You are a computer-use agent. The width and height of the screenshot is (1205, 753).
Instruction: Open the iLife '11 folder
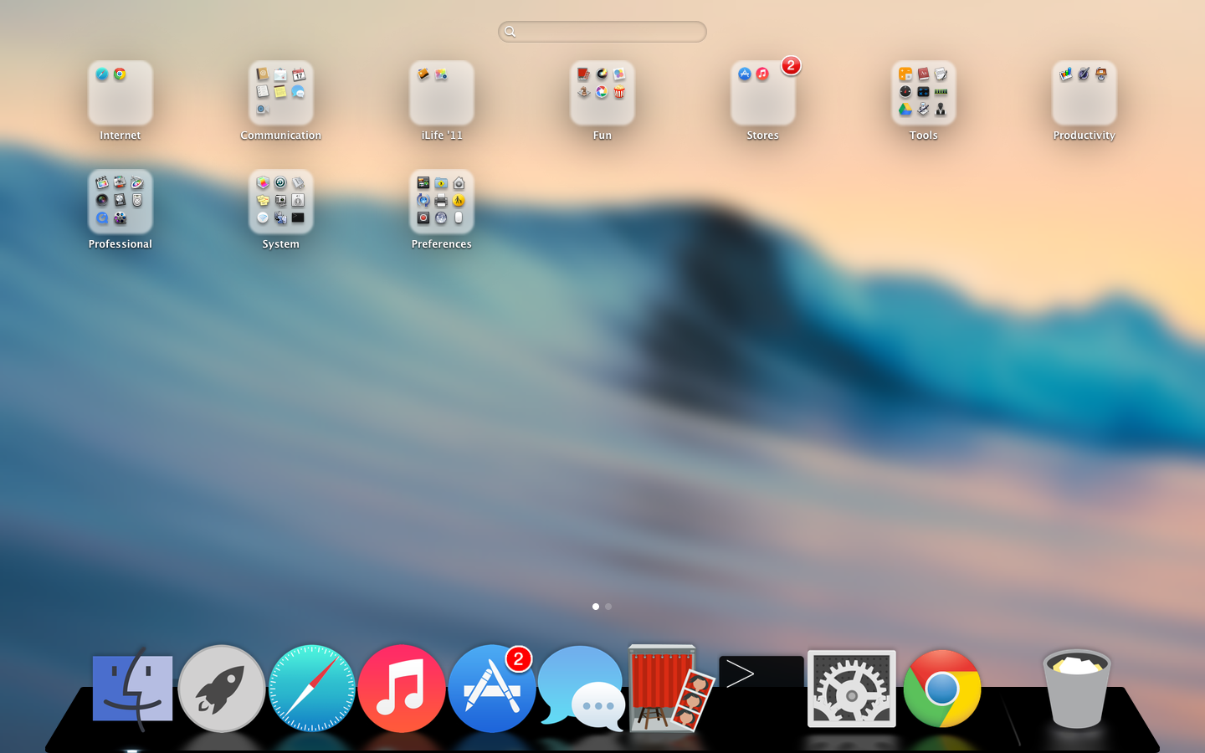(x=442, y=93)
